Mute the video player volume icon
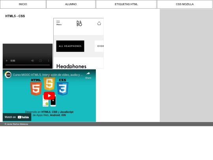The height and width of the screenshot is (160, 213). click(x=33, y=61)
